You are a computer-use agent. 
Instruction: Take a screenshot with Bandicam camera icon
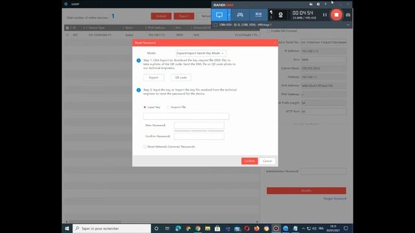[348, 15]
